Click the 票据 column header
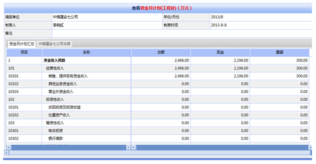 (x=280, y=52)
